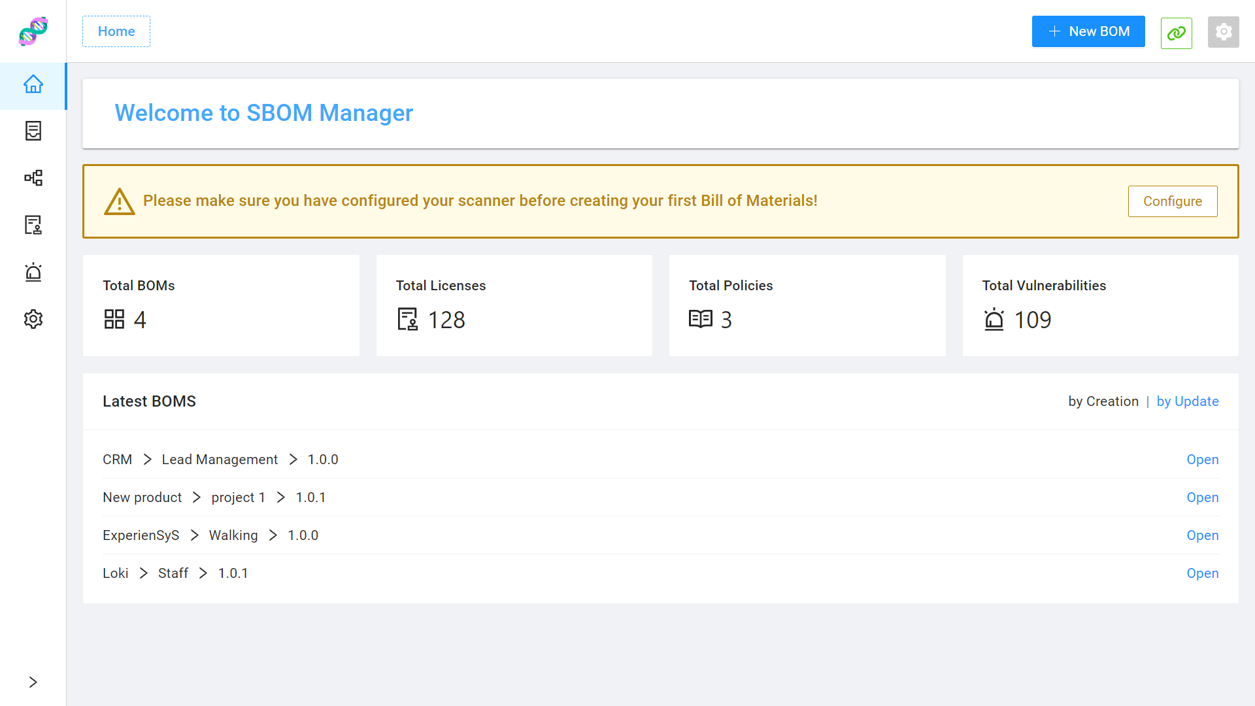Click the SBOM Manager logo
The height and width of the screenshot is (706, 1255).
tap(33, 31)
